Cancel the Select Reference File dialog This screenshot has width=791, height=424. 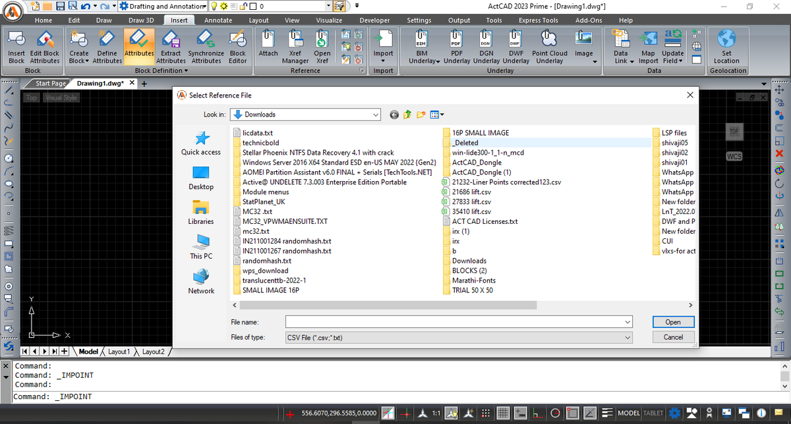click(673, 337)
